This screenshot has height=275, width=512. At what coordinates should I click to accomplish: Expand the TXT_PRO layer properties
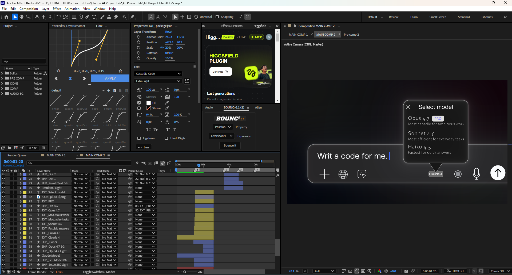(21, 201)
